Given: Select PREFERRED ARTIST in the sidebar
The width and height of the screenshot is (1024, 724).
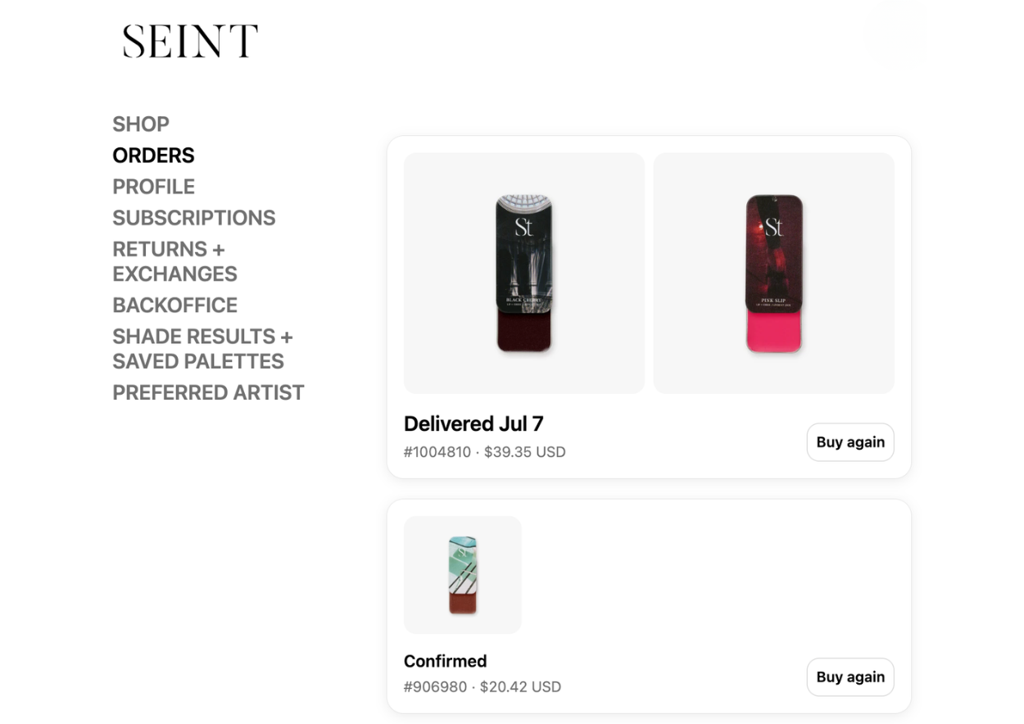Looking at the screenshot, I should tap(208, 393).
